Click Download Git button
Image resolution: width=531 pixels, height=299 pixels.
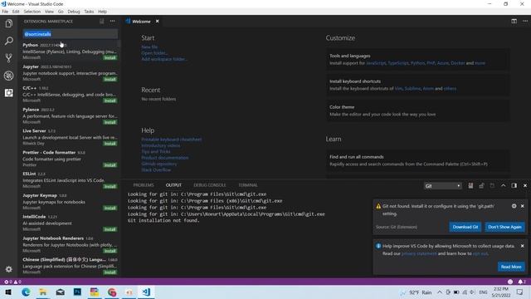[465, 227]
